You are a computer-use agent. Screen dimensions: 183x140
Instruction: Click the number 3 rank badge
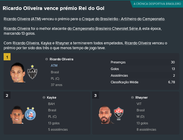(95, 95)
